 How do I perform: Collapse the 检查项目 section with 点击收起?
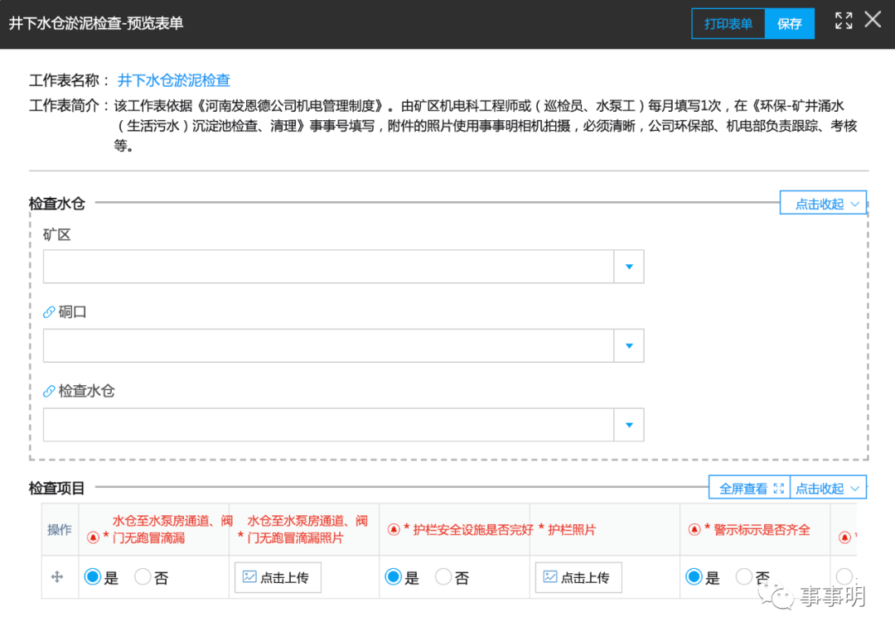coord(828,489)
